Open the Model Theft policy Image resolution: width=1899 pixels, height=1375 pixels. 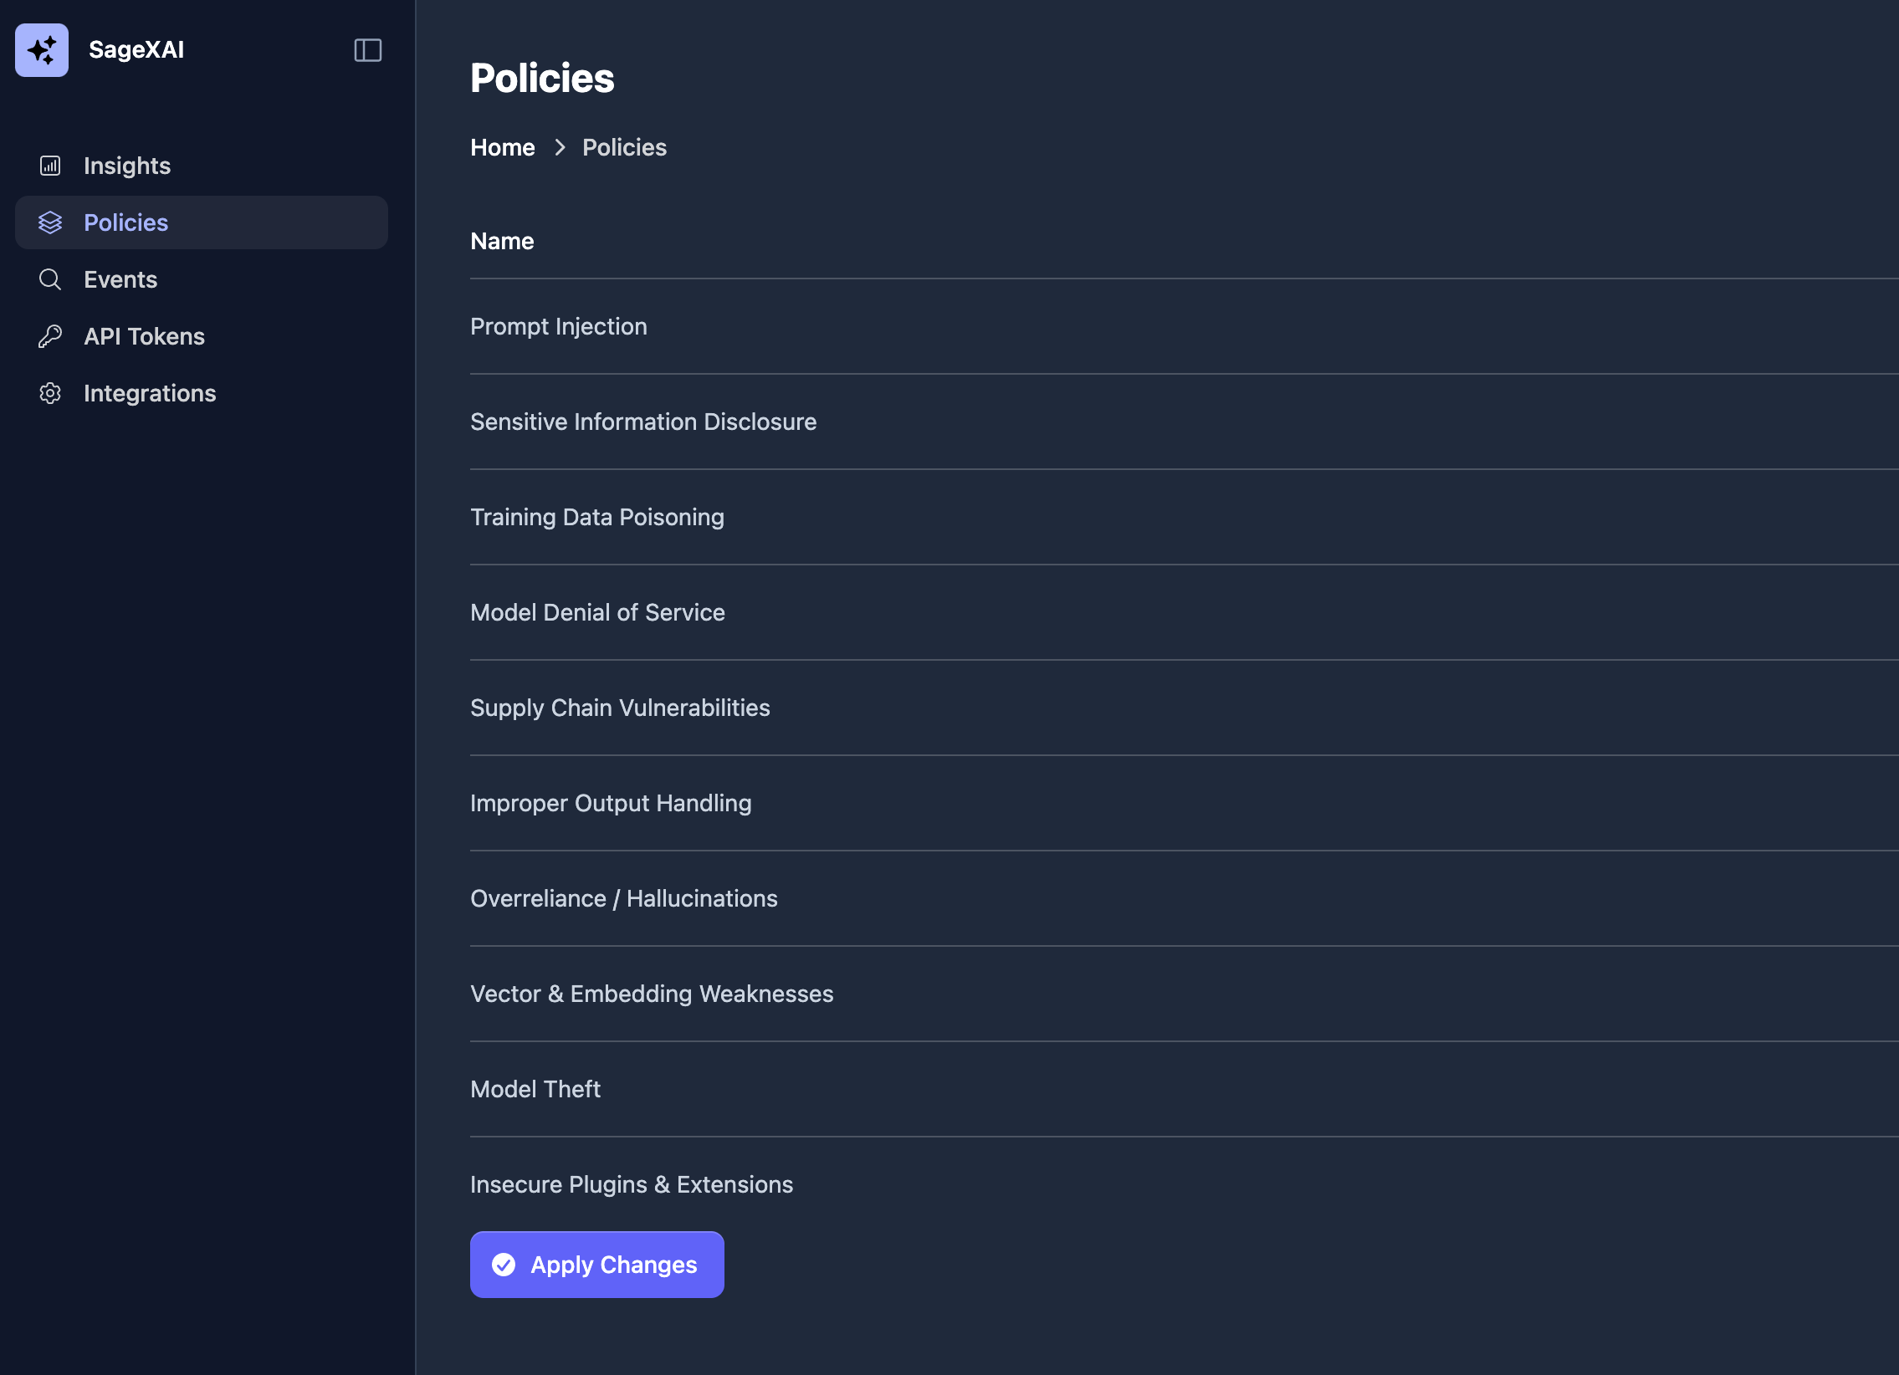click(535, 1089)
